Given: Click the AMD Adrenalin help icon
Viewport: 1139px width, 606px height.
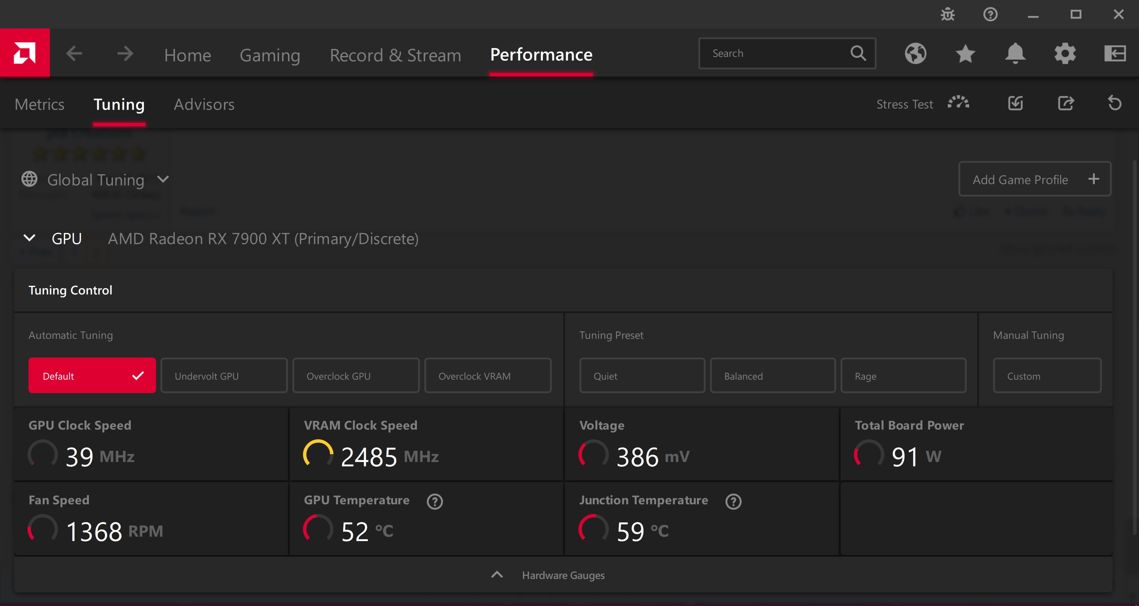Looking at the screenshot, I should [x=991, y=14].
